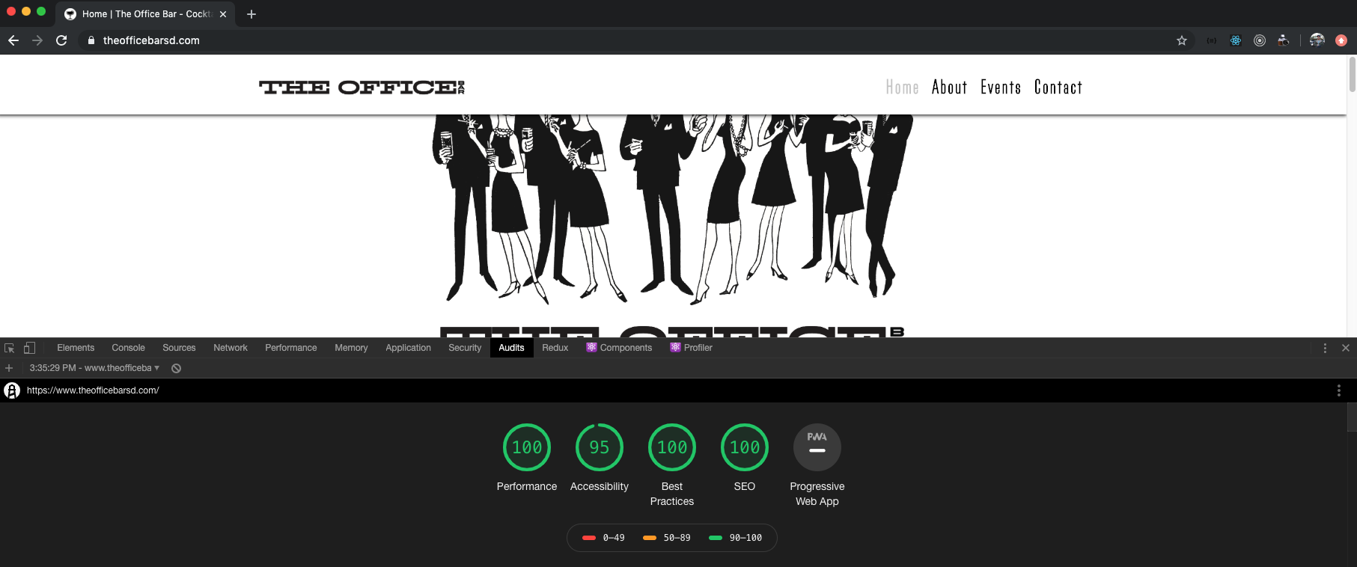The image size is (1357, 567).
Task: Open the About page link
Action: (x=949, y=88)
